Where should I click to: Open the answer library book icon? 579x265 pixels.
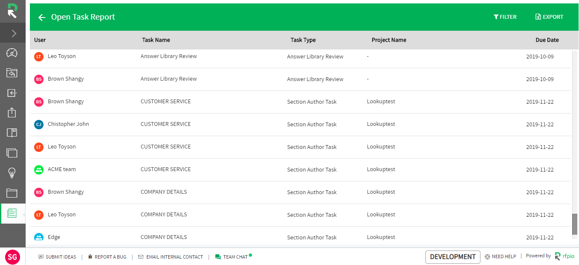pyautogui.click(x=12, y=133)
